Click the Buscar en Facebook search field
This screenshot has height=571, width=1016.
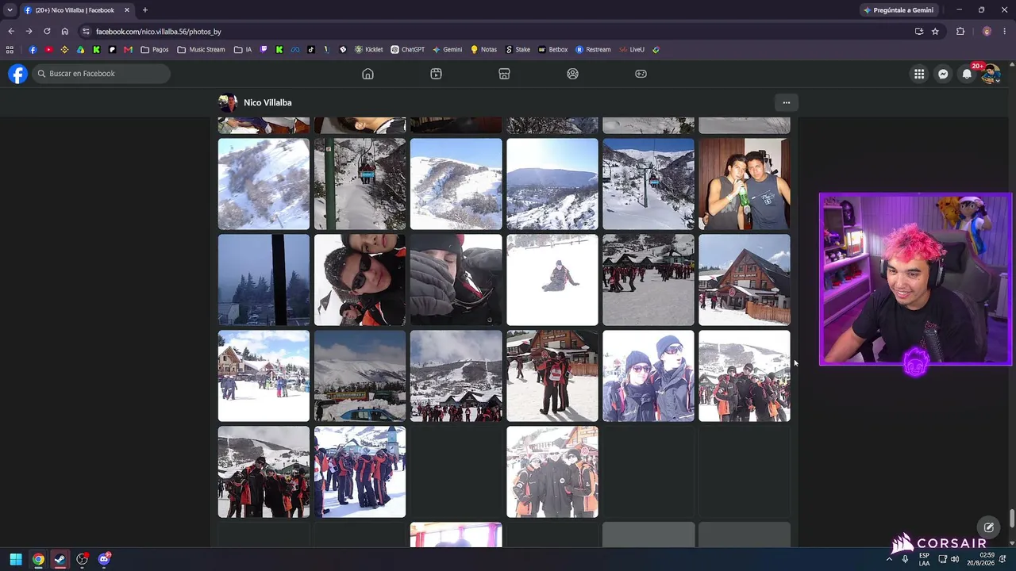coord(102,74)
